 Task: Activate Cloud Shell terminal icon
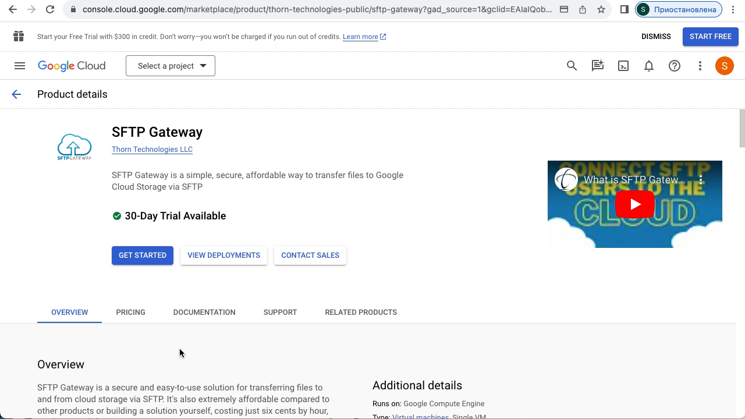click(x=623, y=66)
